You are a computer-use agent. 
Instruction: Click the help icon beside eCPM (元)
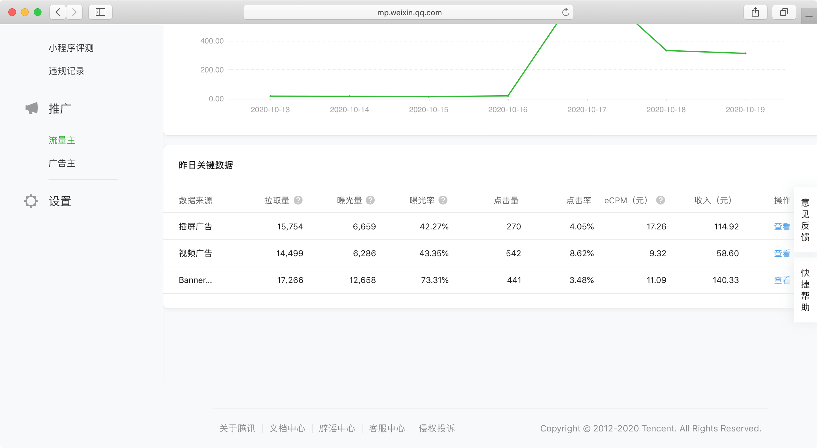tap(660, 200)
